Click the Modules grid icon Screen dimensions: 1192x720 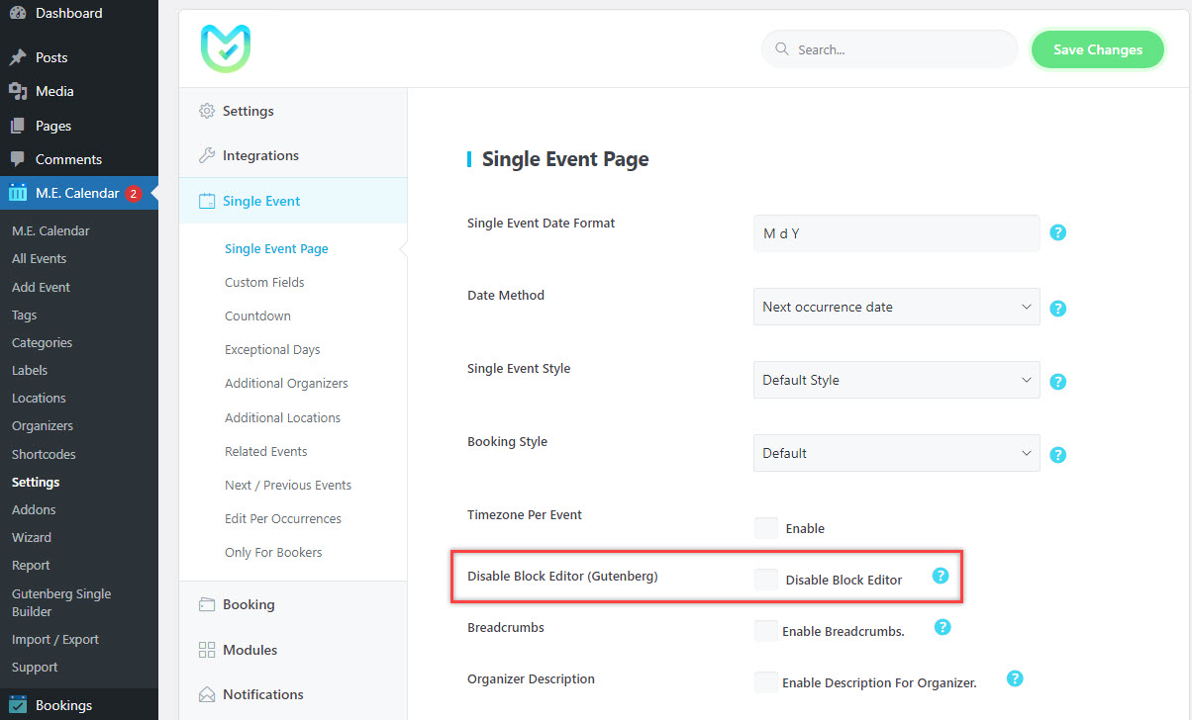click(207, 650)
